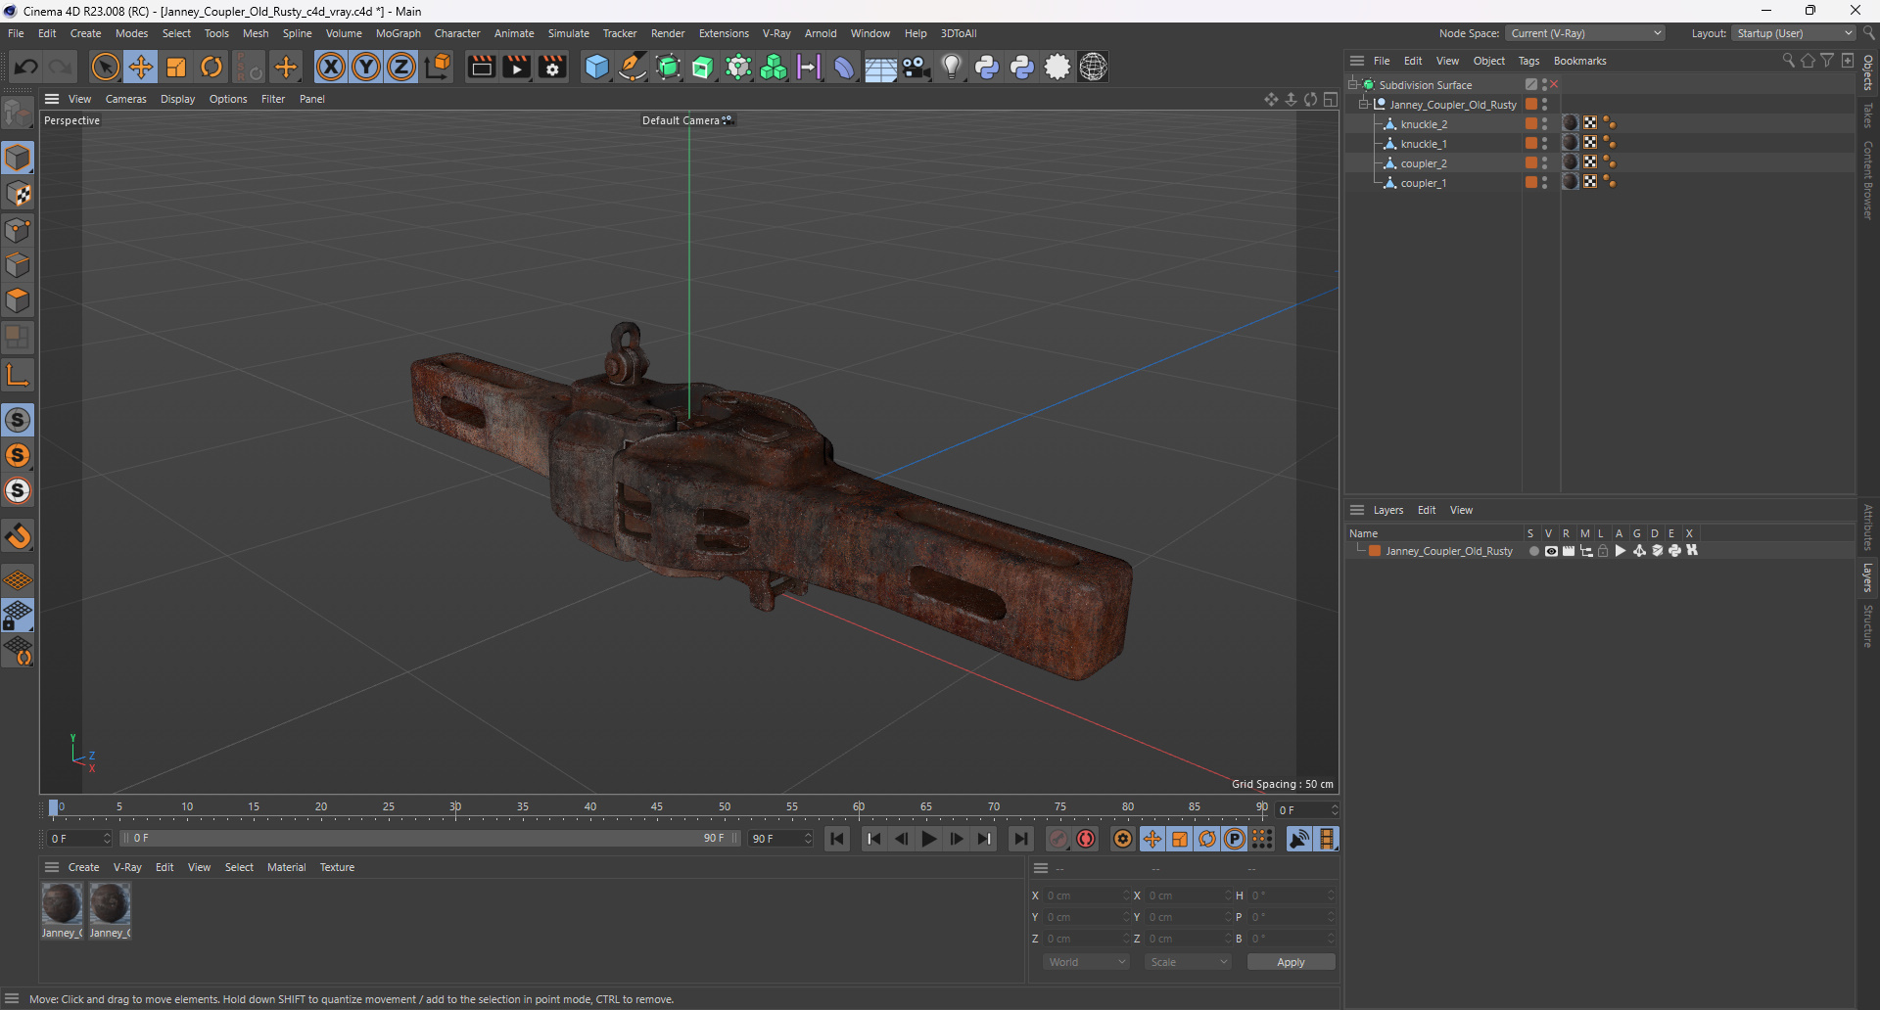Image resolution: width=1880 pixels, height=1010 pixels.
Task: Click the Undo arrow icon
Action: [x=26, y=67]
